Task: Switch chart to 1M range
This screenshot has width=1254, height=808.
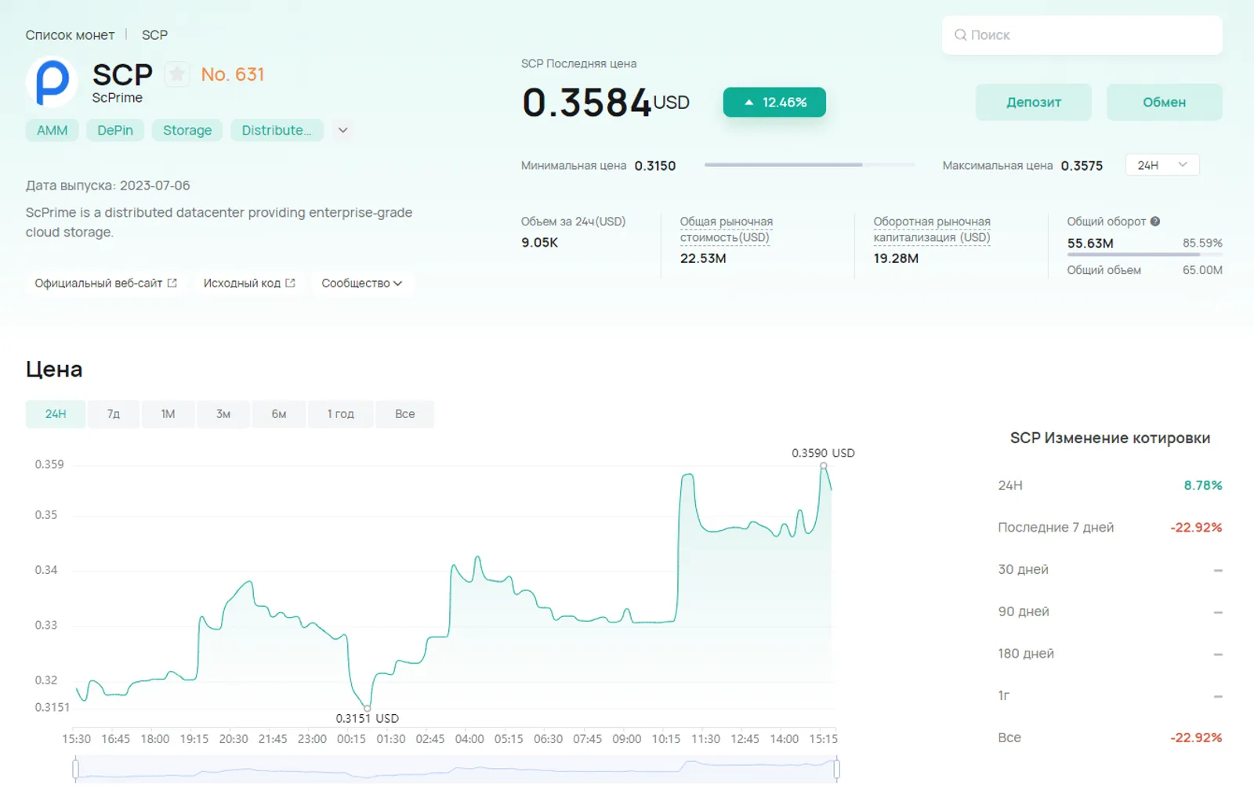Action: (168, 413)
